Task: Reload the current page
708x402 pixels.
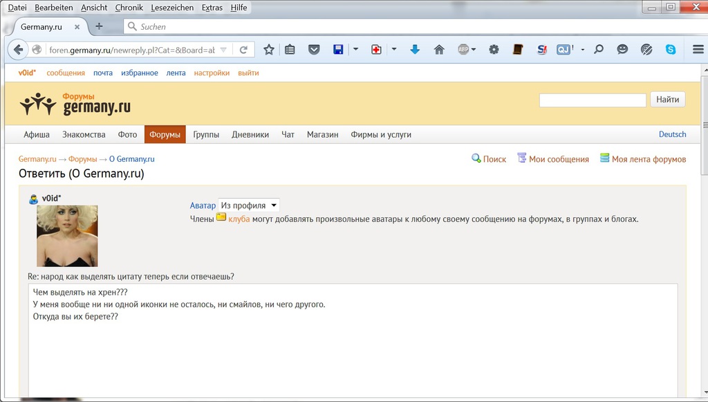Action: tap(243, 50)
